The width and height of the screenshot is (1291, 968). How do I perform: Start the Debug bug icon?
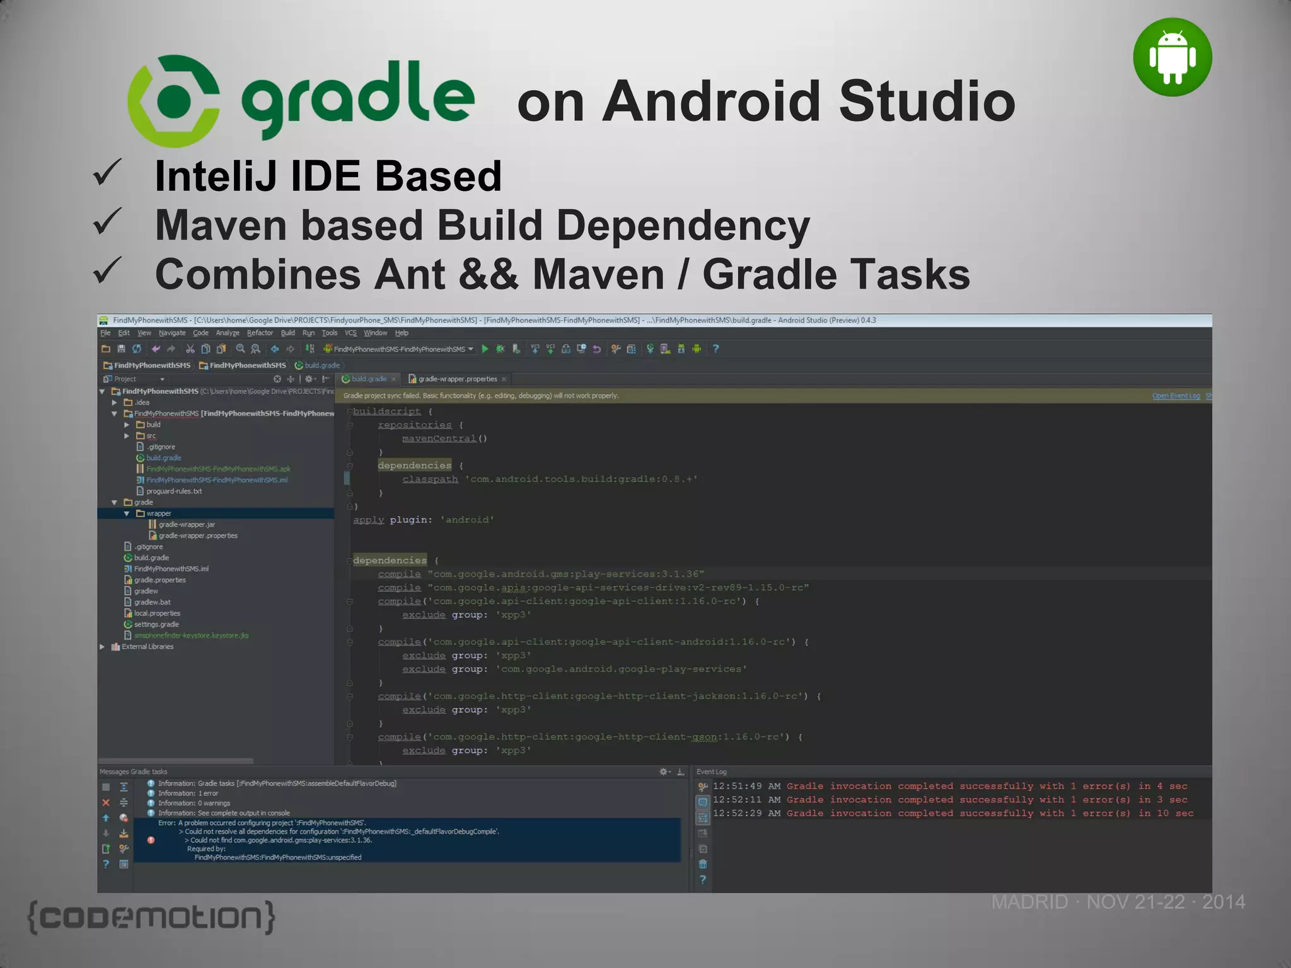[501, 349]
